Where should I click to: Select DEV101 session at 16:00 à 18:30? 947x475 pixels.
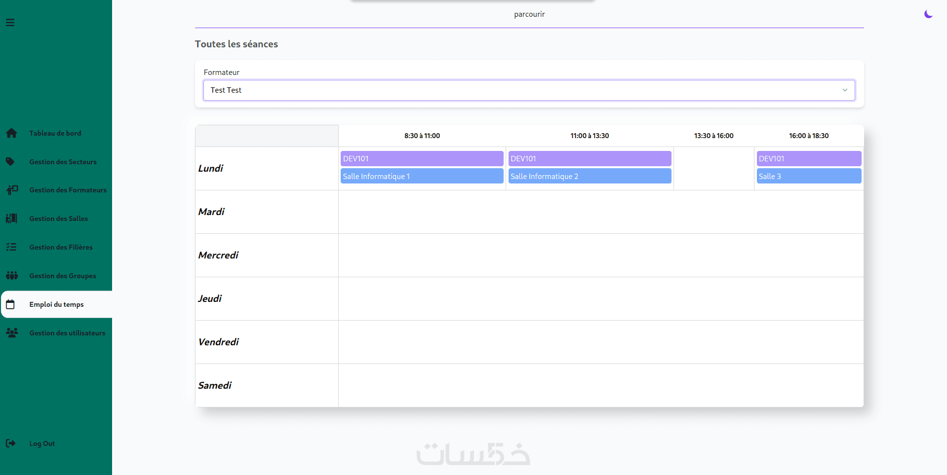tap(809, 158)
